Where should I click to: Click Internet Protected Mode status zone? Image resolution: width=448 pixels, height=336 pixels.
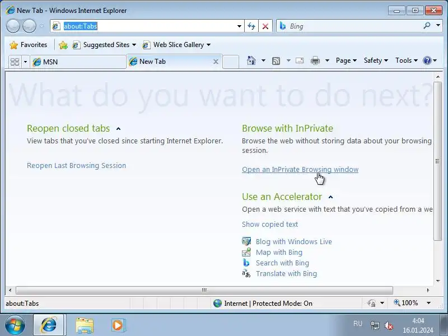point(263,303)
